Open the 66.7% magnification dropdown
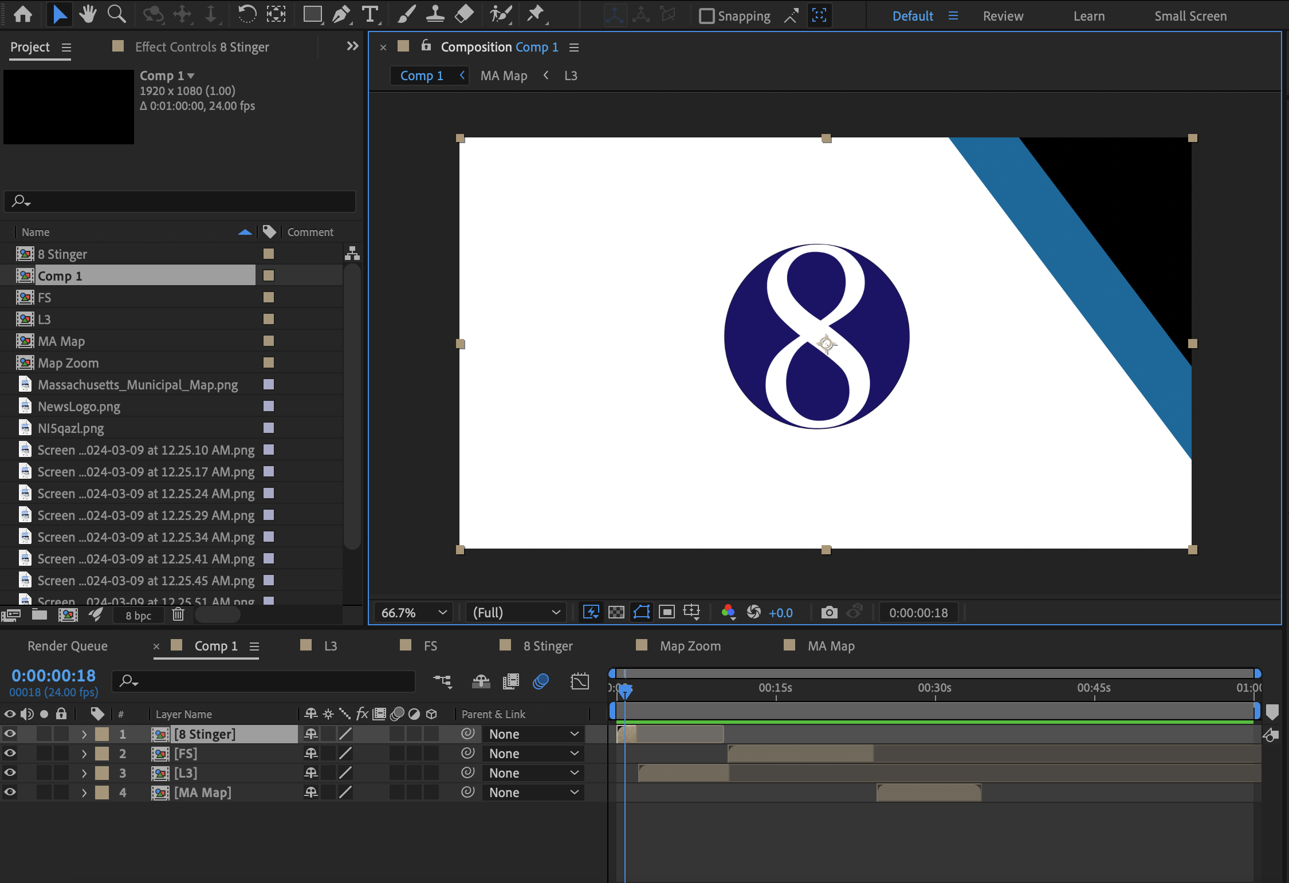The height and width of the screenshot is (883, 1289). tap(414, 613)
